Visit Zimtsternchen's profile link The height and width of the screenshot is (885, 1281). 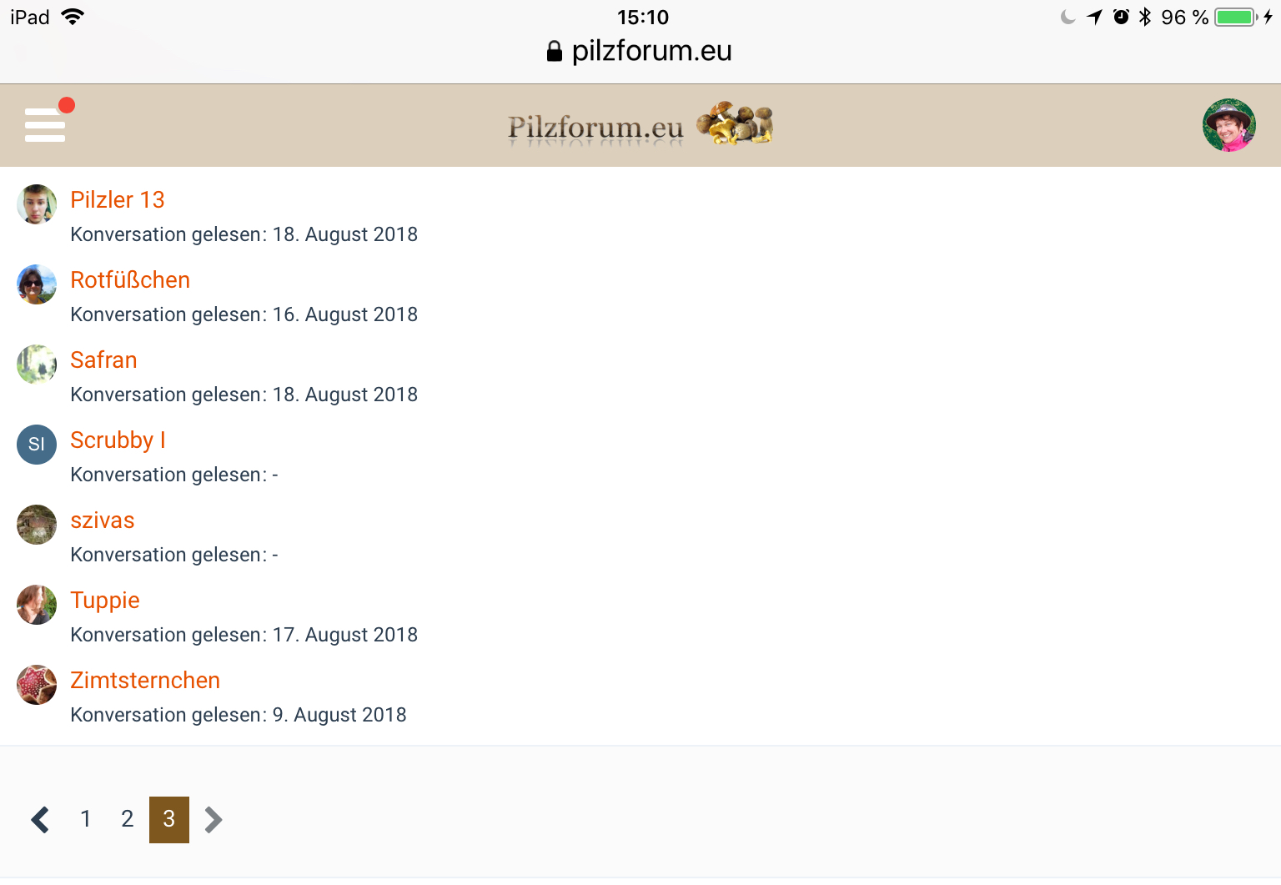tap(145, 681)
